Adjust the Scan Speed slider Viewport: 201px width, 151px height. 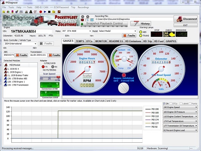pyautogui.click(x=50, y=77)
